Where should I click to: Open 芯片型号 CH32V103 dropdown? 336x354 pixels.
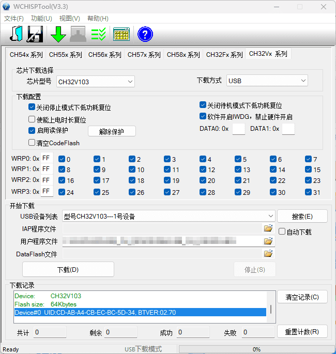pyautogui.click(x=96, y=82)
